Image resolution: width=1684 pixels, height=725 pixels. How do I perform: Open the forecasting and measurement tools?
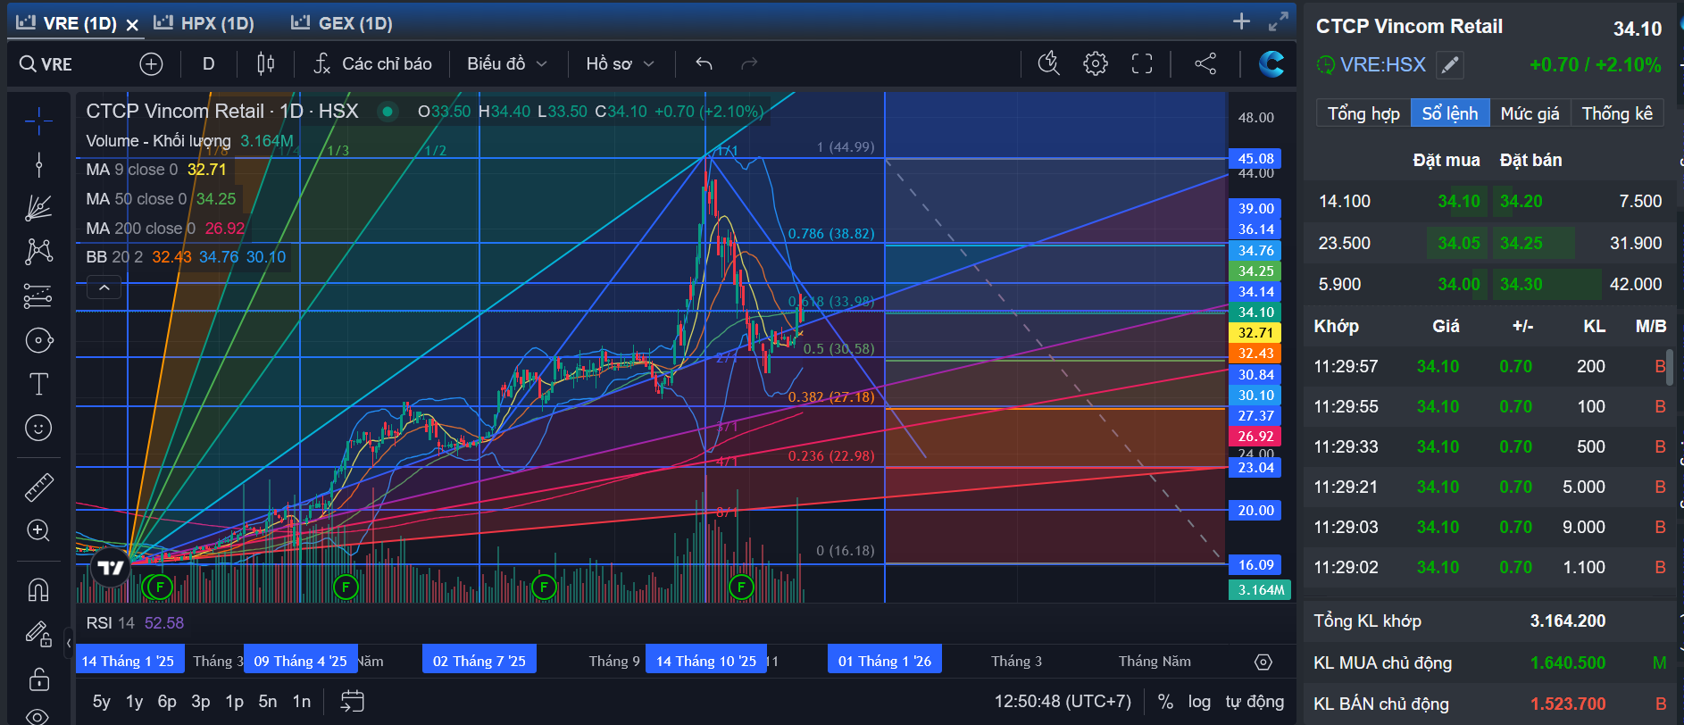pyautogui.click(x=38, y=296)
